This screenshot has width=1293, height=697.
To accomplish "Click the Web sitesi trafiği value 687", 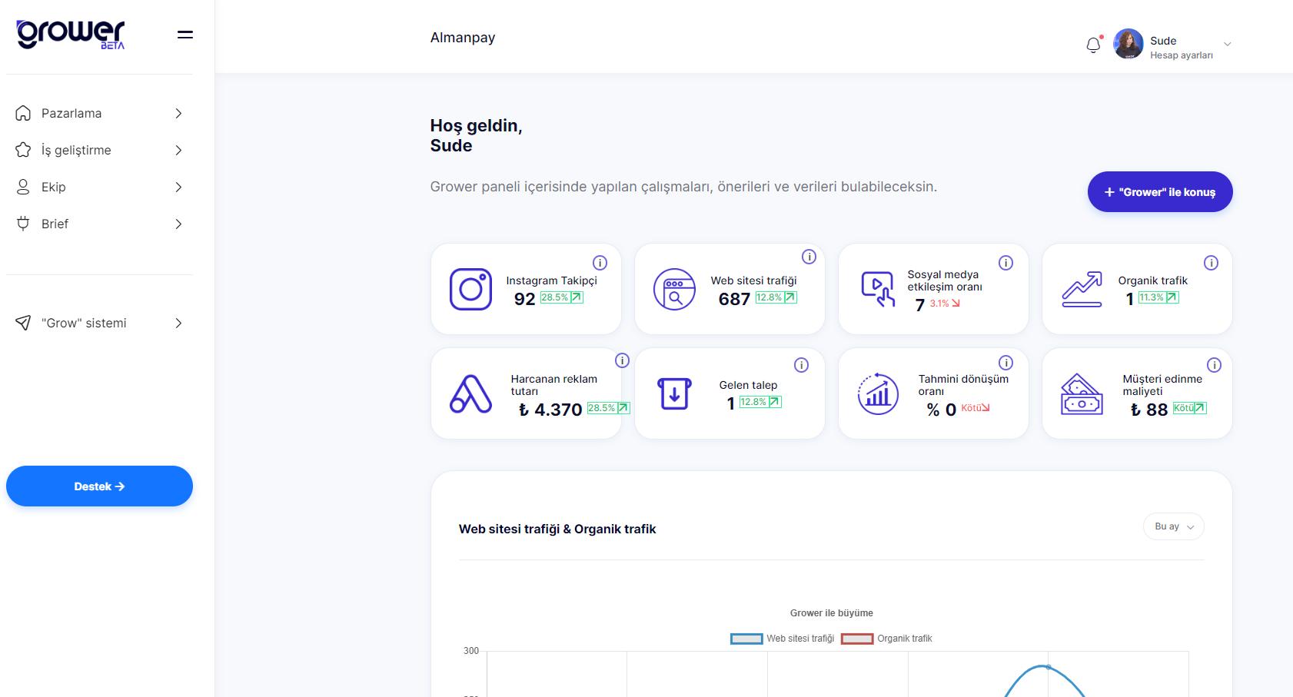I will coord(734,299).
